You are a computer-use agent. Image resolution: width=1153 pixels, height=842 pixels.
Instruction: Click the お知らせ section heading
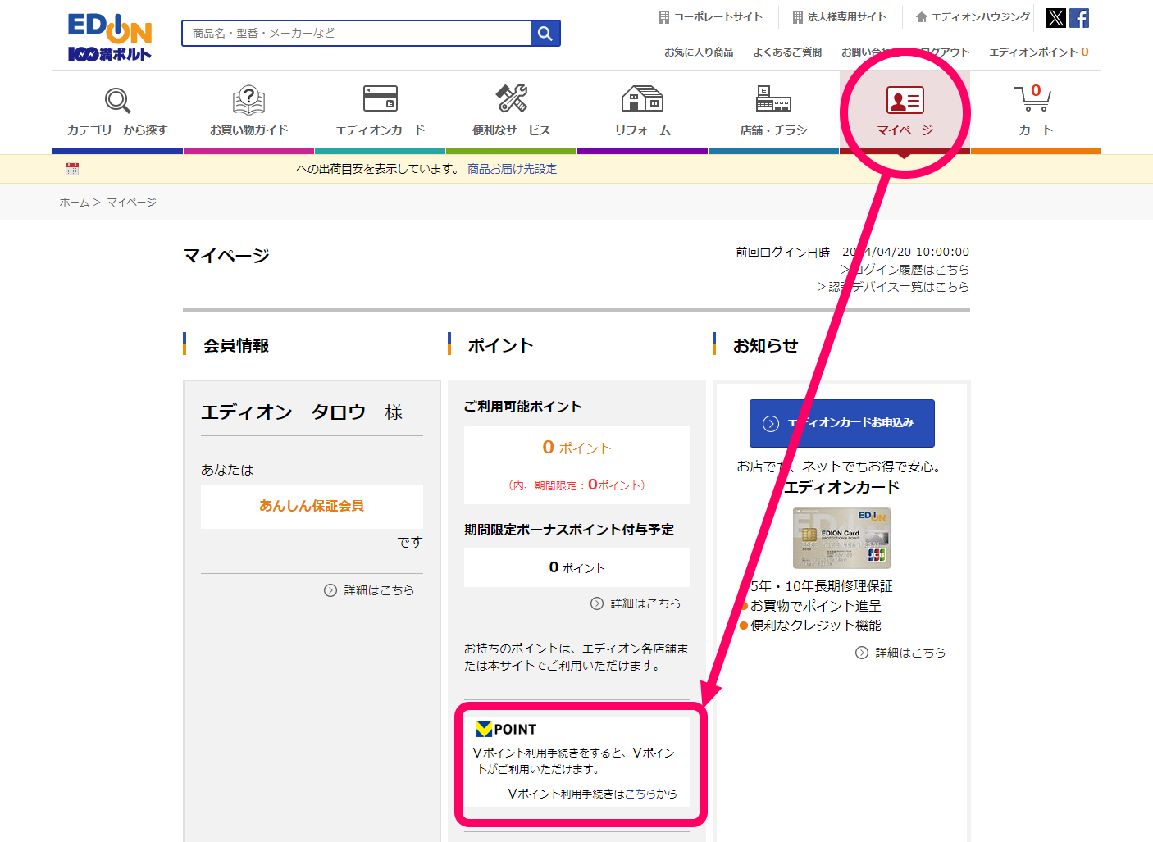pos(765,345)
